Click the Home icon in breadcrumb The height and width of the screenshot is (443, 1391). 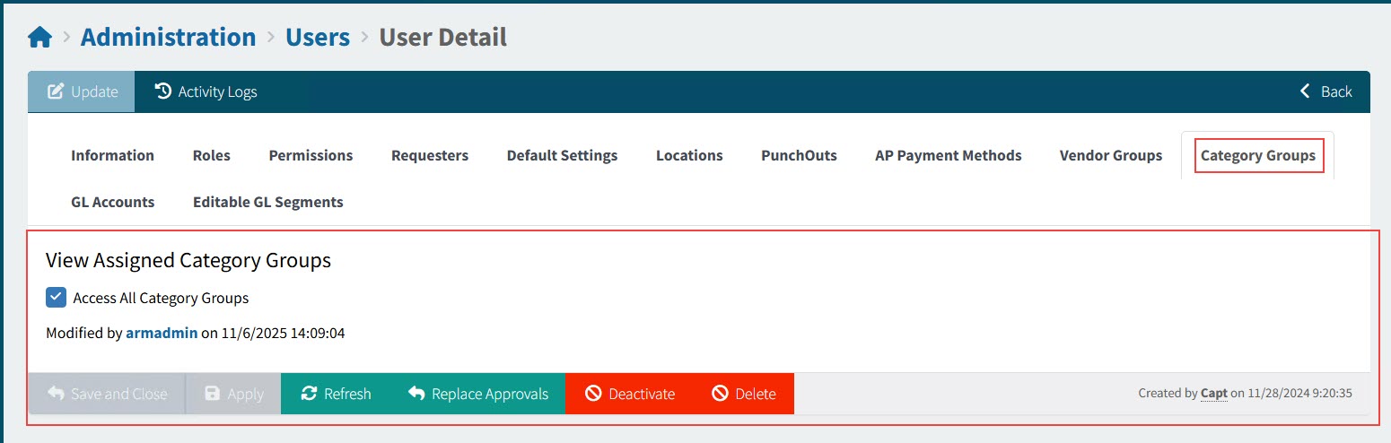click(40, 38)
